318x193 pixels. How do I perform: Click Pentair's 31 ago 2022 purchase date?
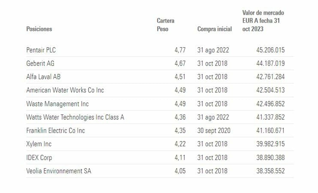[213, 50]
